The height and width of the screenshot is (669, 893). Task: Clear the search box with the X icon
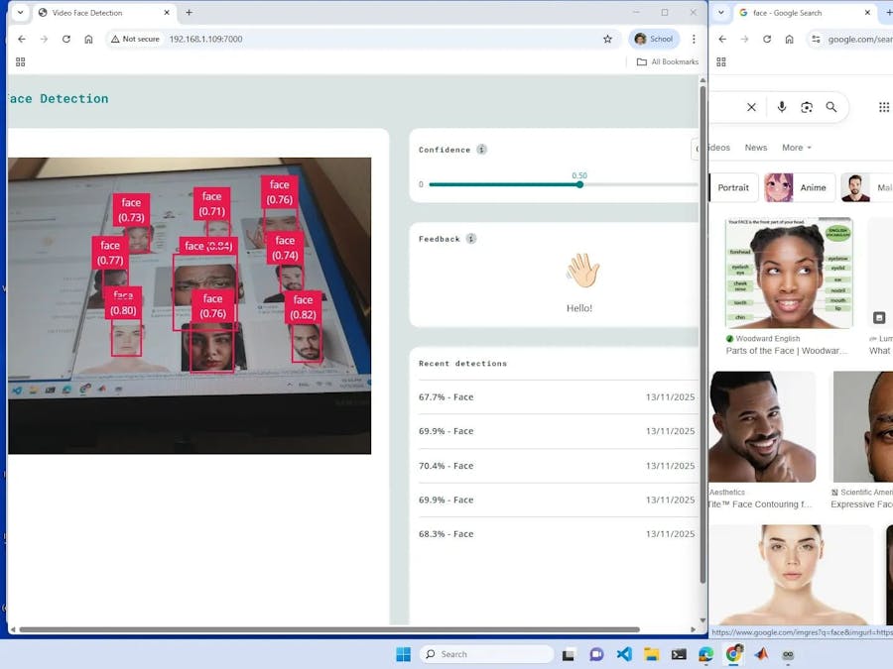751,106
